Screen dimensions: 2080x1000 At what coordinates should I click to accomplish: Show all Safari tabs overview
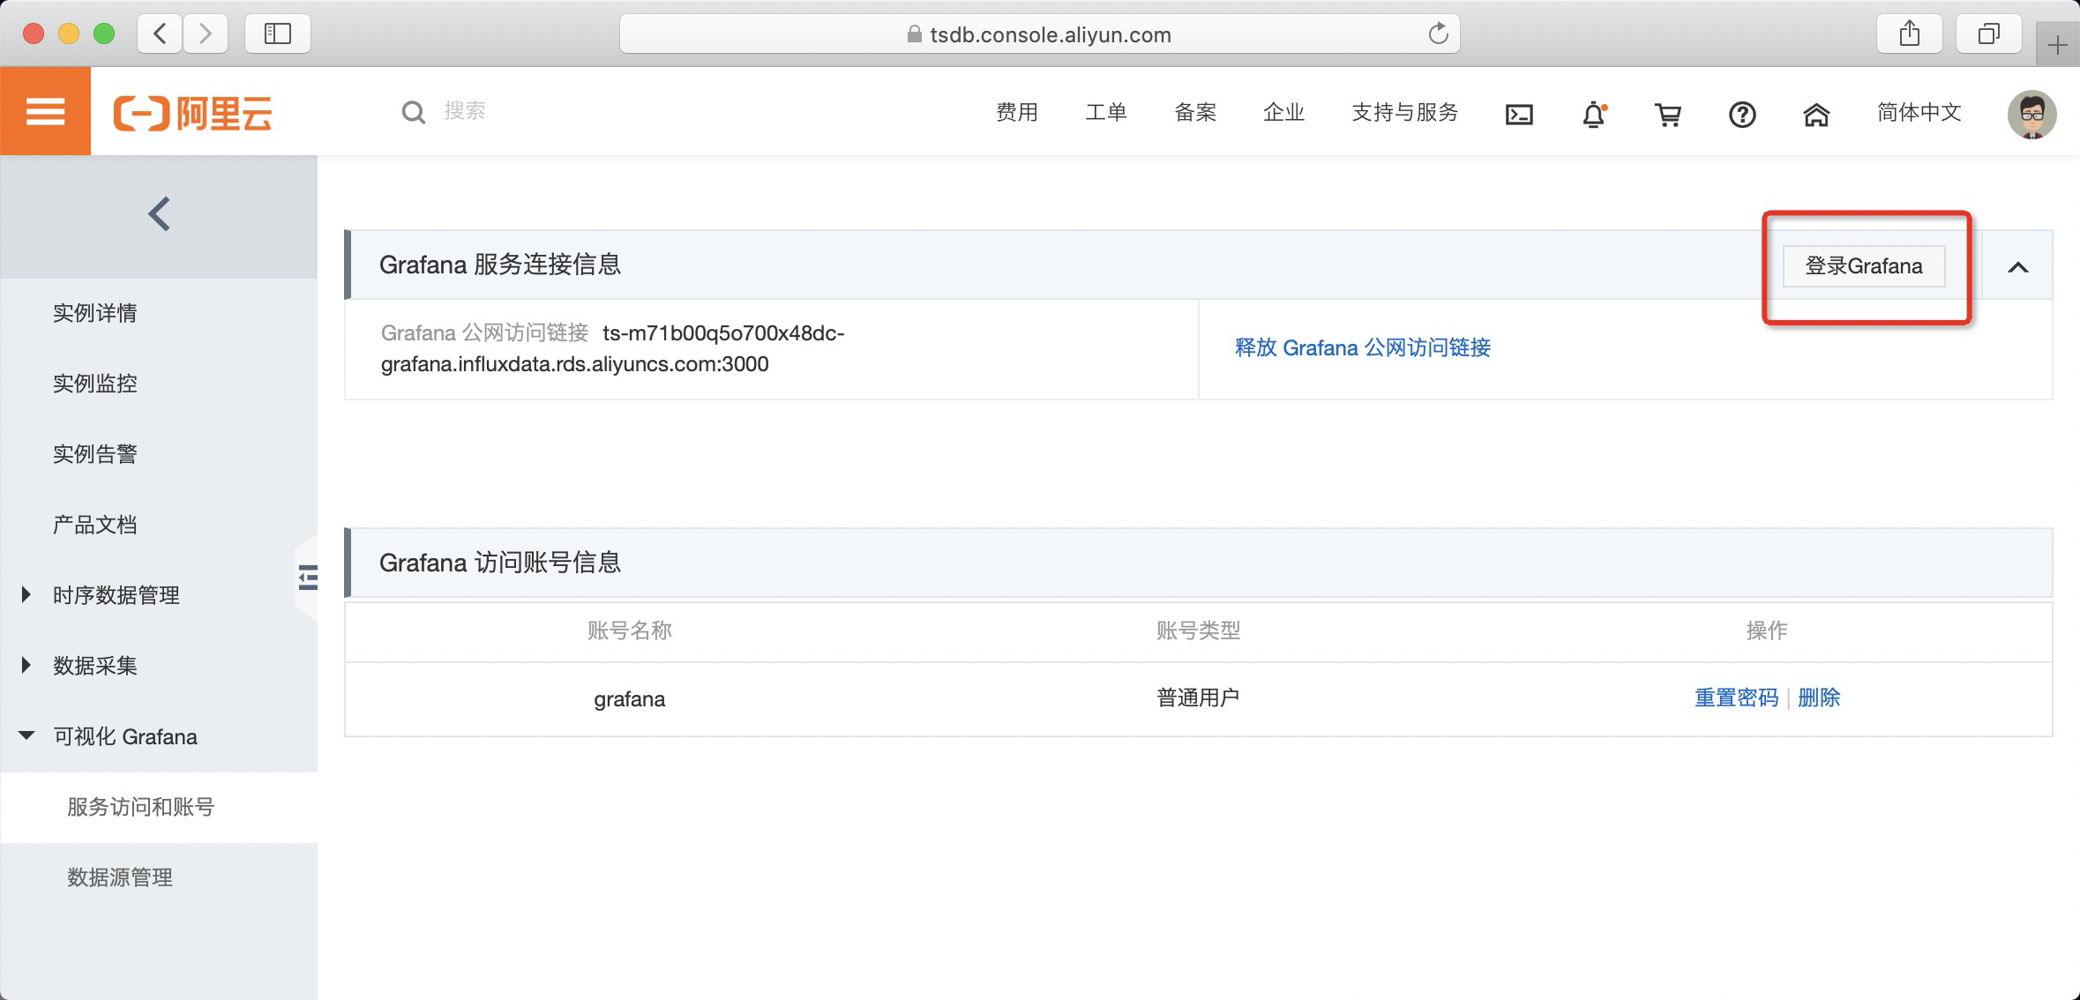coord(1988,34)
